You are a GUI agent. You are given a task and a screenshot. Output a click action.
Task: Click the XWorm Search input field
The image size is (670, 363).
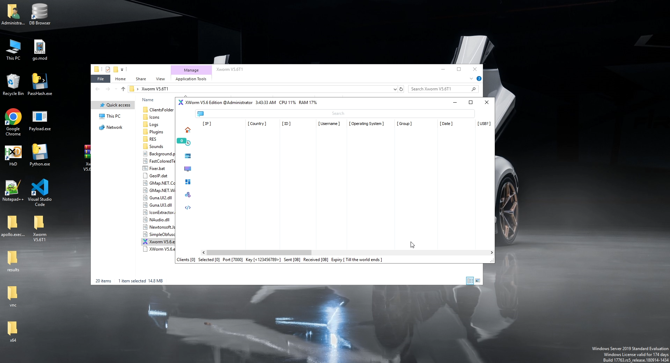(x=338, y=113)
